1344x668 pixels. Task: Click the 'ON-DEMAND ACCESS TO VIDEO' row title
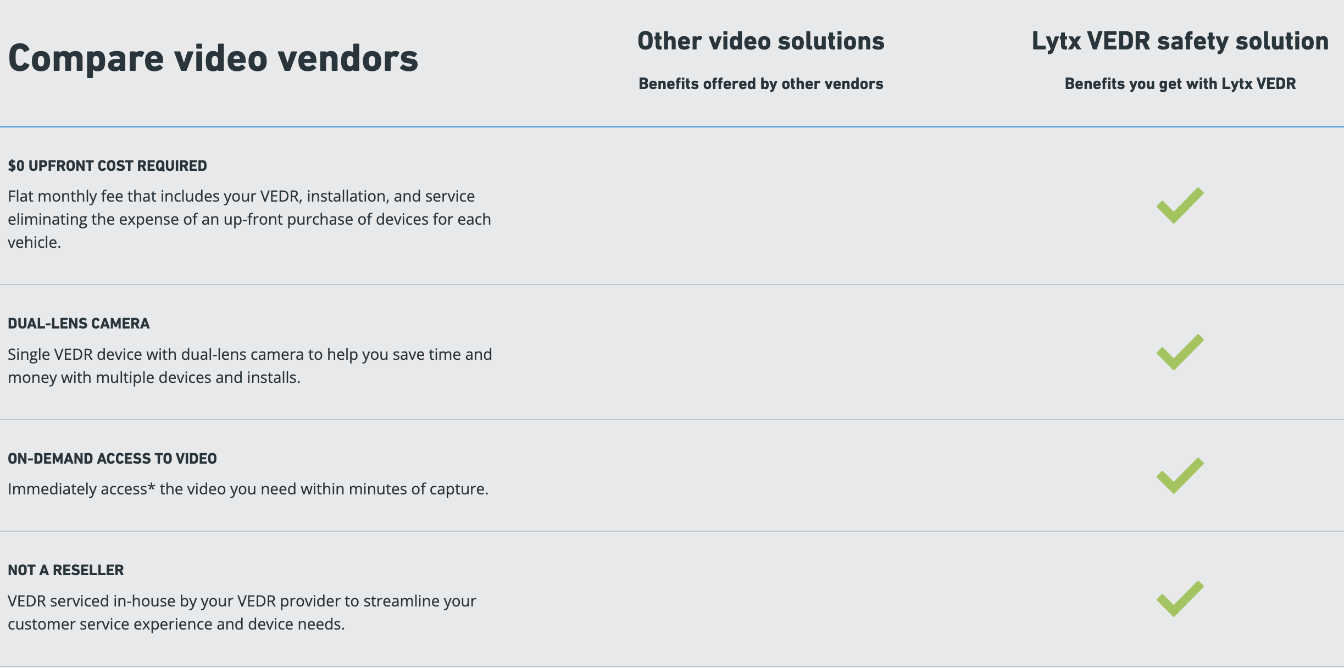click(x=112, y=459)
